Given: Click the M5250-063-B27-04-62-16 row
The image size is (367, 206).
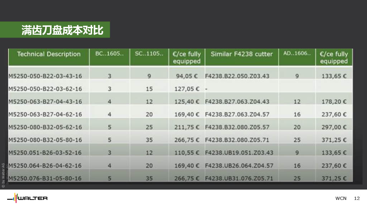Looking at the screenshot, I should pos(45,114).
